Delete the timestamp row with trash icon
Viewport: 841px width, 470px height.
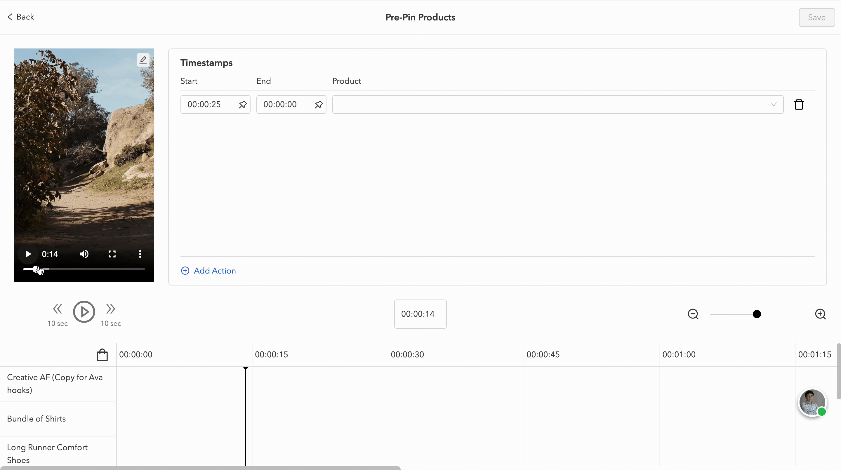click(799, 105)
